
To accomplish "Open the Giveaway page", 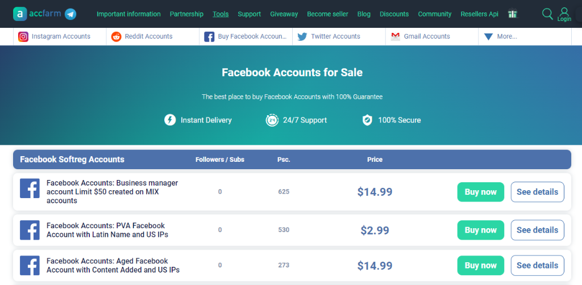I will coord(284,14).
